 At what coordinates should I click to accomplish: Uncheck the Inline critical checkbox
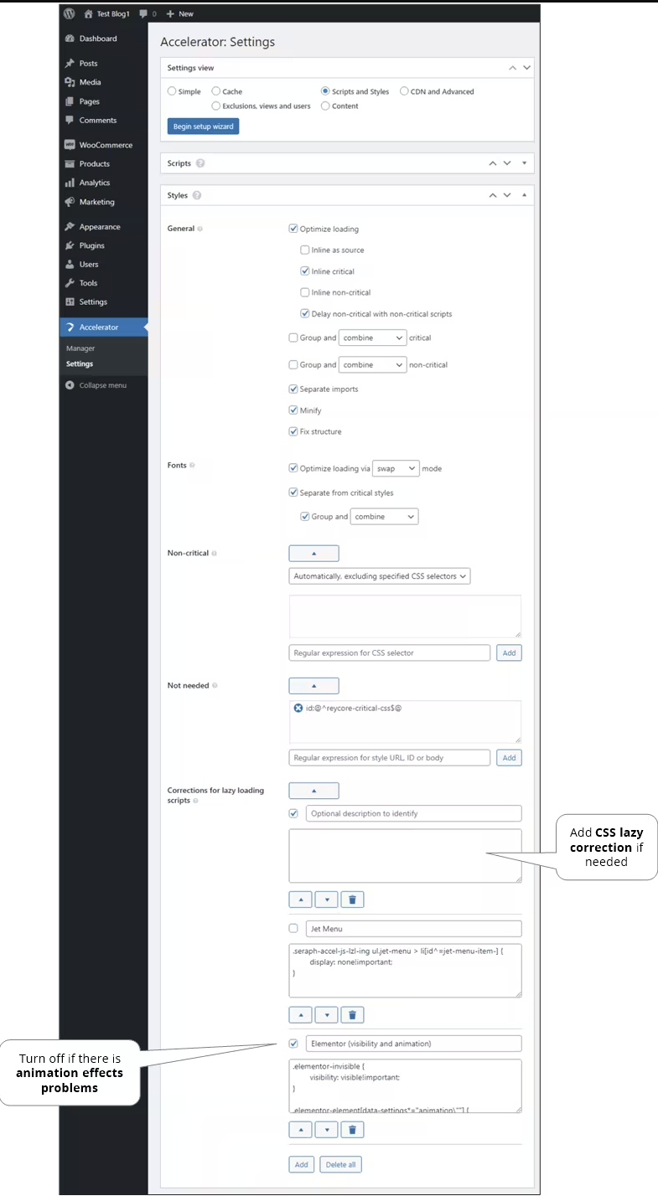305,271
